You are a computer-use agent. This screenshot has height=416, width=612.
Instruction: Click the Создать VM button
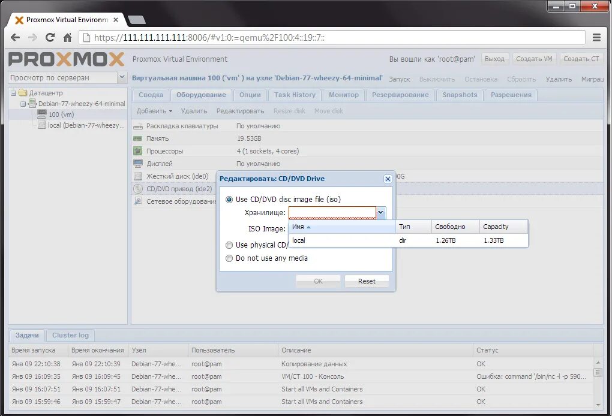tap(534, 59)
